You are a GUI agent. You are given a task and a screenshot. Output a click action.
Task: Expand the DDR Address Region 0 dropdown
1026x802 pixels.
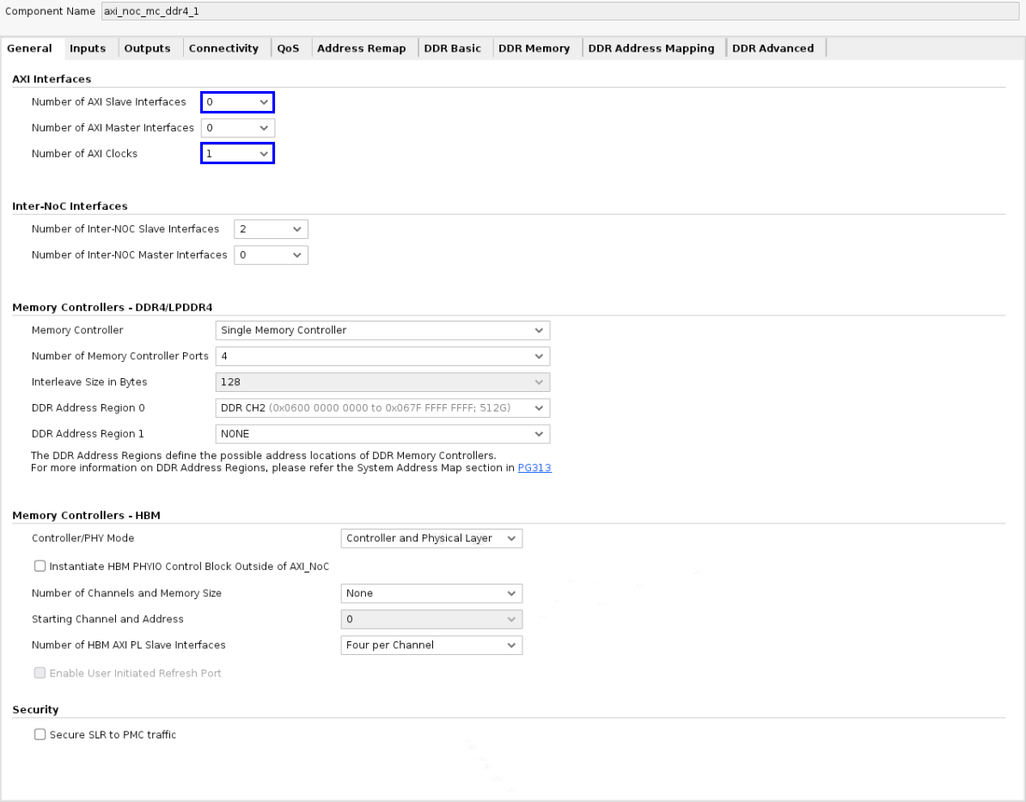[x=382, y=407]
